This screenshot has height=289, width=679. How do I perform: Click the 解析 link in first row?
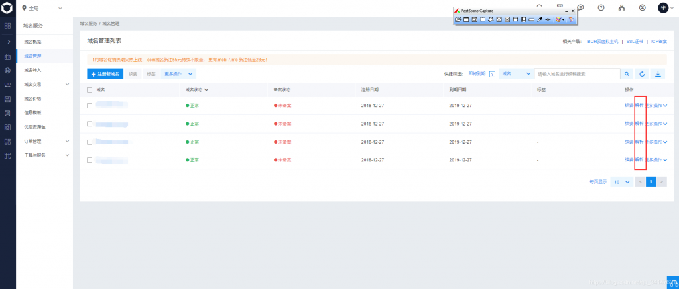click(639, 105)
